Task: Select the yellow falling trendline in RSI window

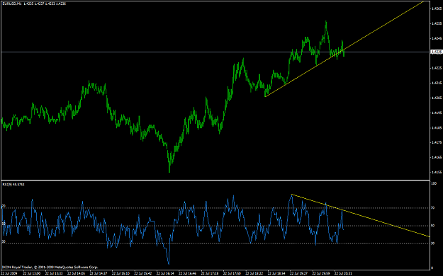Action: click(x=361, y=215)
